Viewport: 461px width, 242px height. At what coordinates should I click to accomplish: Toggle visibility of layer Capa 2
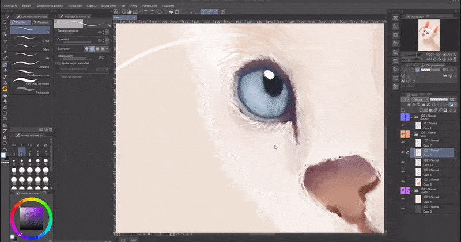click(x=403, y=209)
